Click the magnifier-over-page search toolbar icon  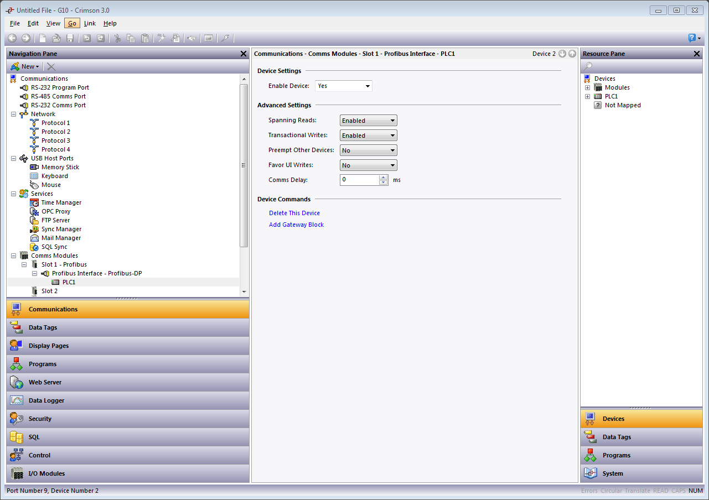pos(175,38)
